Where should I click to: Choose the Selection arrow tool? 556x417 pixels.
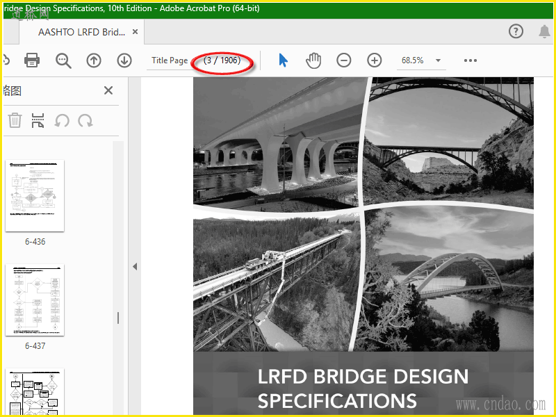point(283,60)
